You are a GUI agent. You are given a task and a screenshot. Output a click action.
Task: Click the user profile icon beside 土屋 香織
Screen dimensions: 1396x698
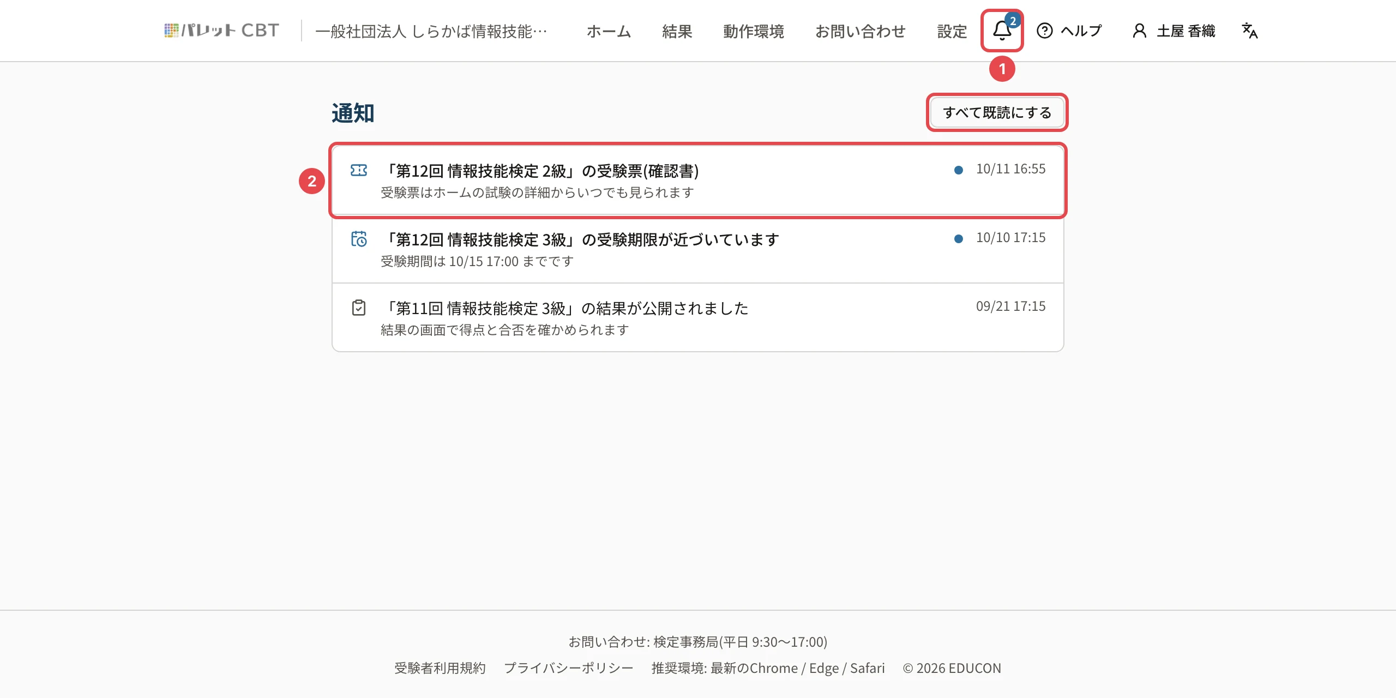click(x=1140, y=31)
